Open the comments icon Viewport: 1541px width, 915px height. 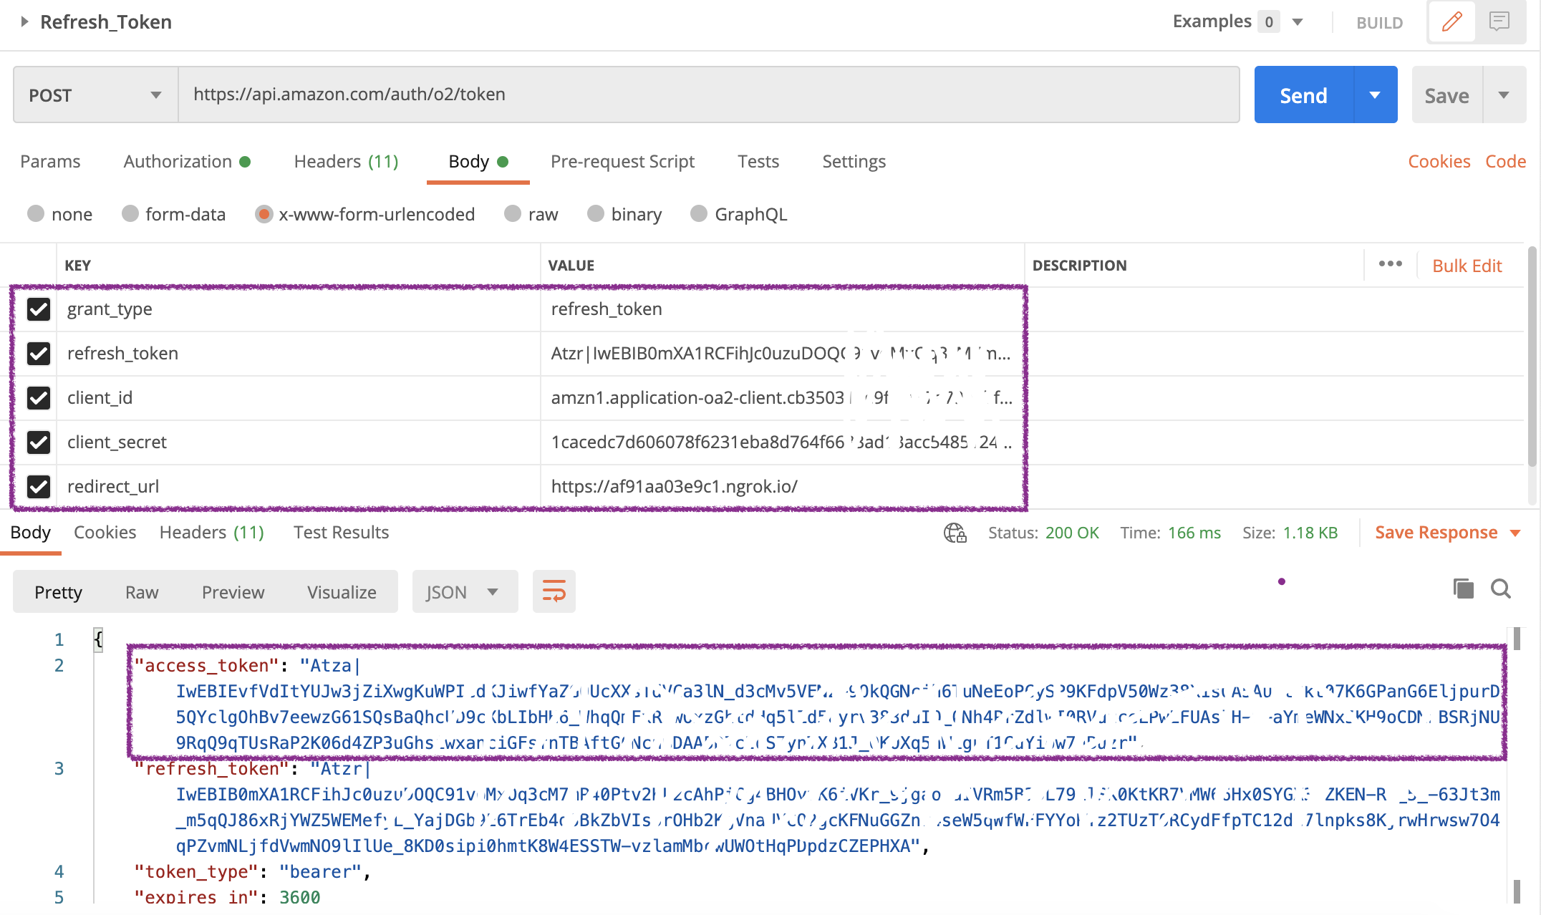1499,22
